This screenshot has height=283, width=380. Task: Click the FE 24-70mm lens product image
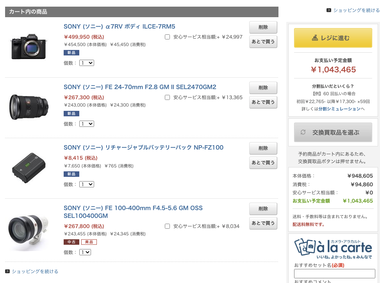click(x=29, y=107)
